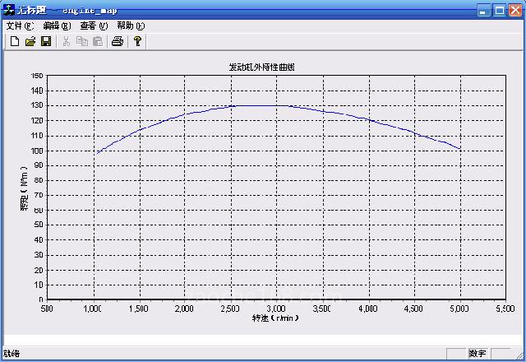The image size is (526, 362).
Task: Click the 数字 indicator in status bar
Action: click(478, 354)
